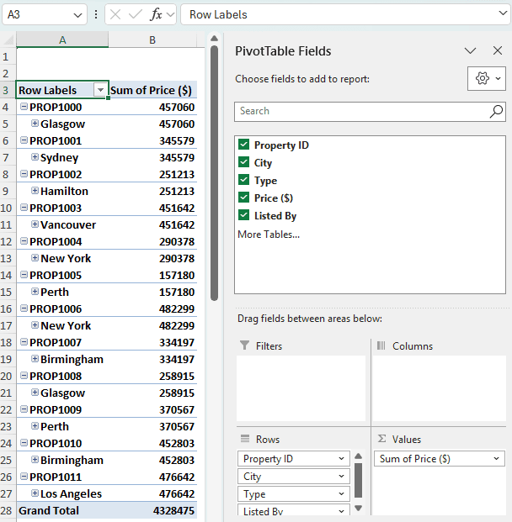The height and width of the screenshot is (522, 512).
Task: Uncheck the City field checkbox
Action: pyautogui.click(x=244, y=163)
